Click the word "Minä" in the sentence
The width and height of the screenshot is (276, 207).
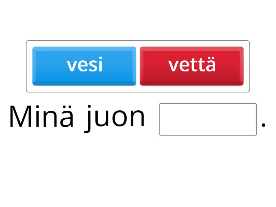[x=41, y=117]
